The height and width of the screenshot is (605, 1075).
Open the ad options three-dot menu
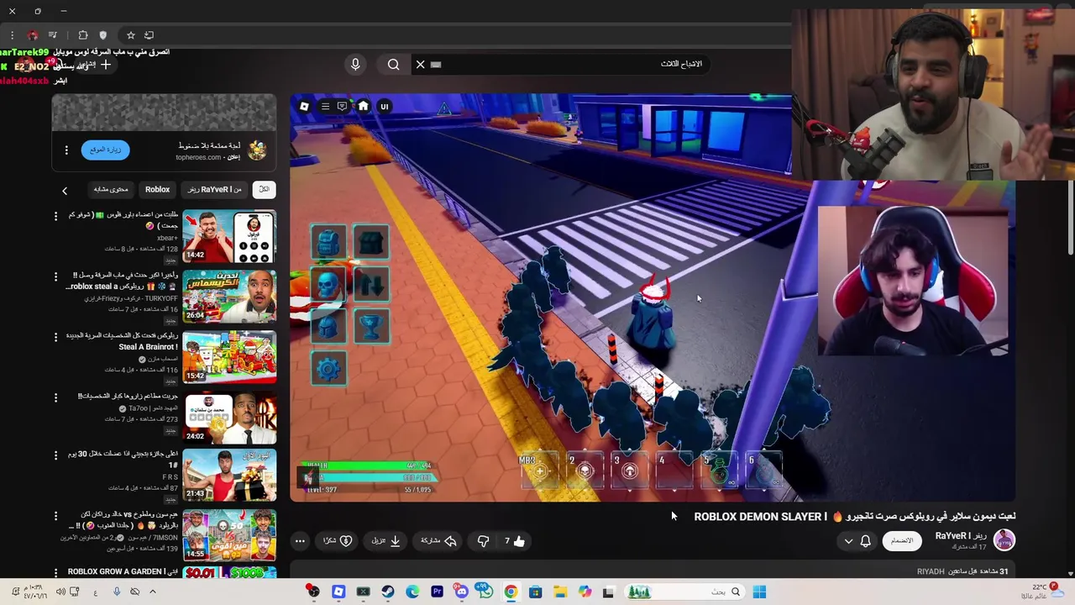(x=66, y=150)
